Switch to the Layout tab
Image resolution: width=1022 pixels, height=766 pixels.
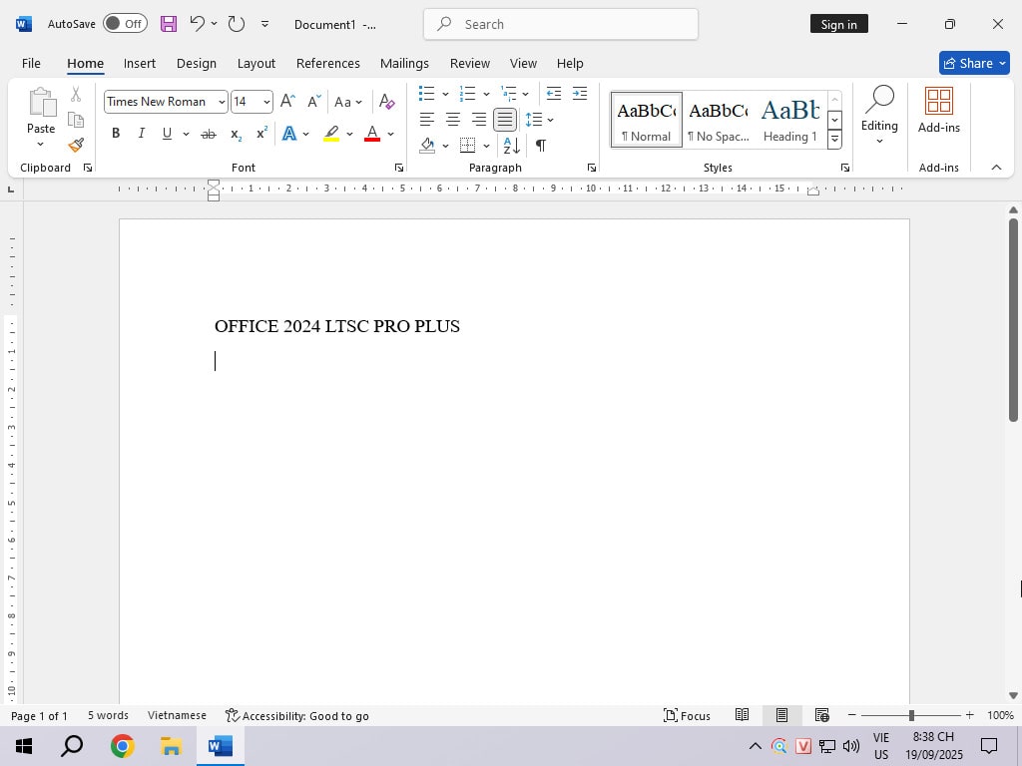coord(256,63)
